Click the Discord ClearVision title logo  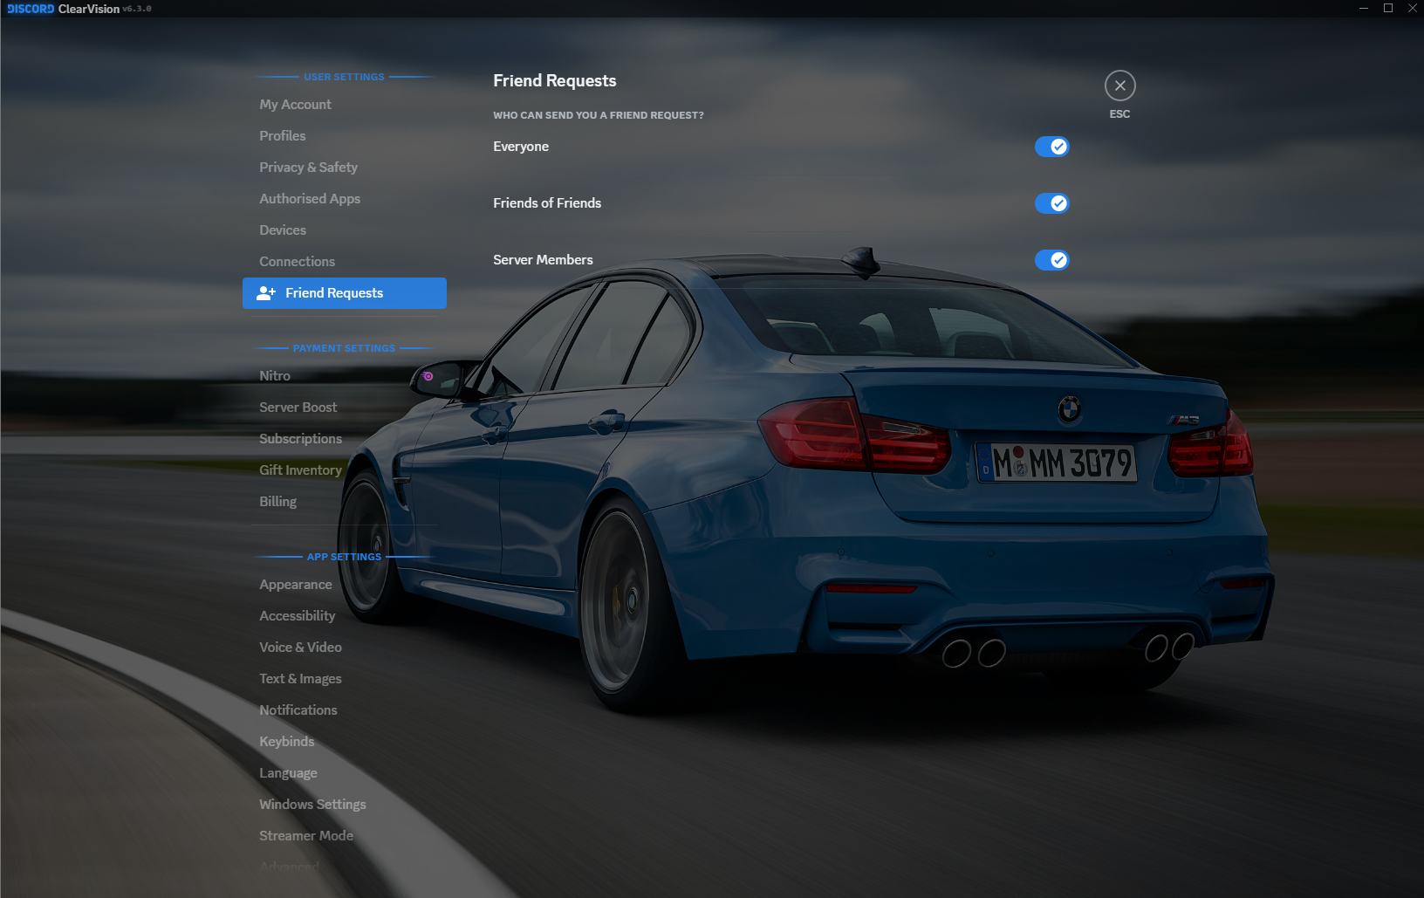coord(79,9)
